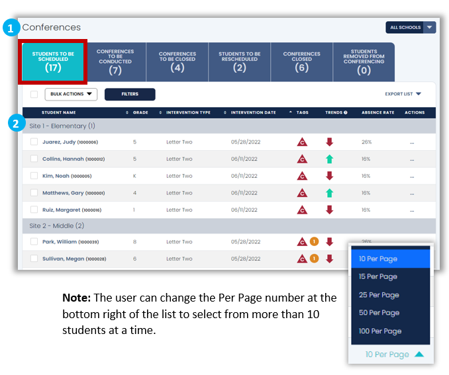Image resolution: width=449 pixels, height=375 pixels.
Task: Check the select-all checkbox beside Bulk Actions
Action: [x=34, y=94]
